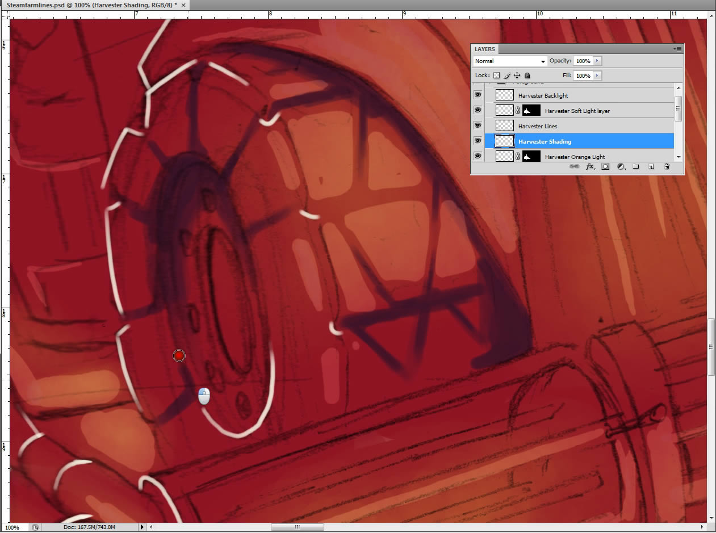Viewport: 716px width, 533px height.
Task: Create a new layer group folder
Action: coord(637,167)
